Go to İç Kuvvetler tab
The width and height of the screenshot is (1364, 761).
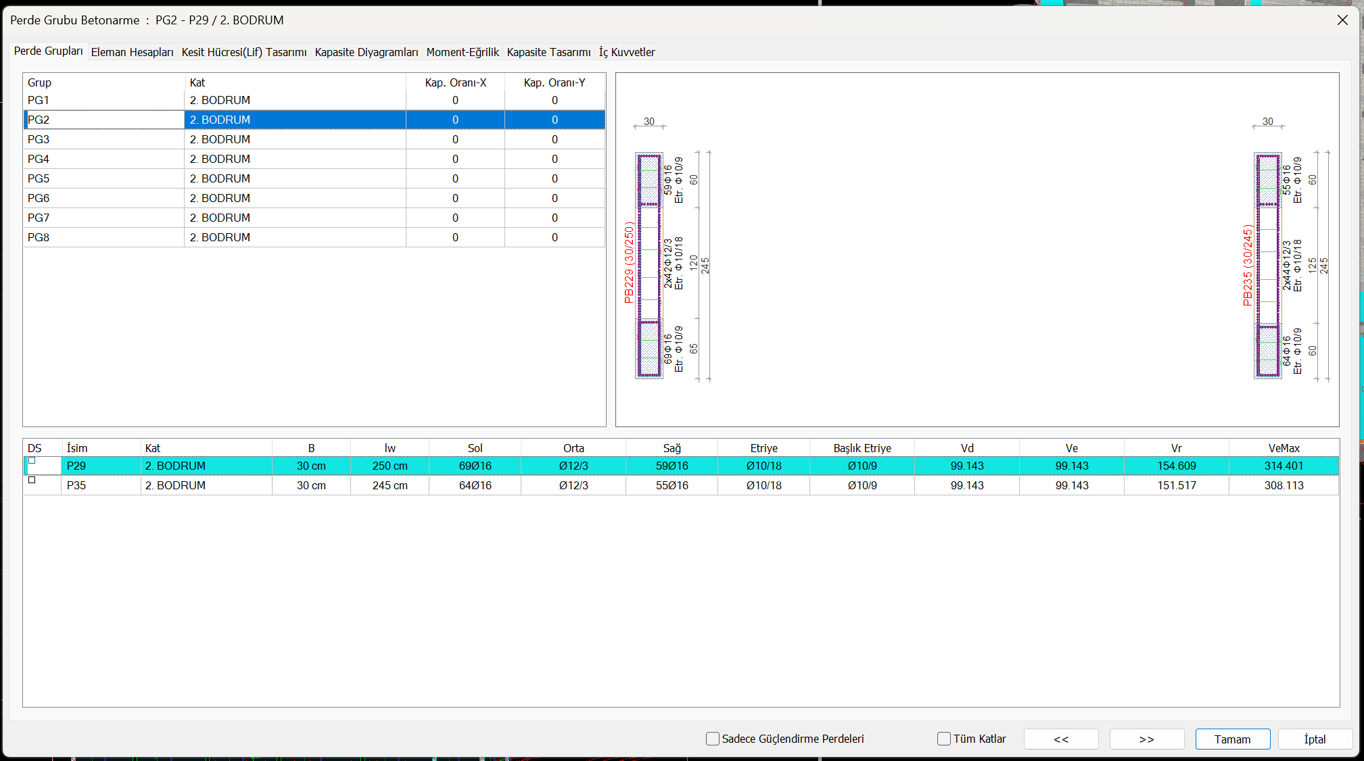tap(627, 52)
